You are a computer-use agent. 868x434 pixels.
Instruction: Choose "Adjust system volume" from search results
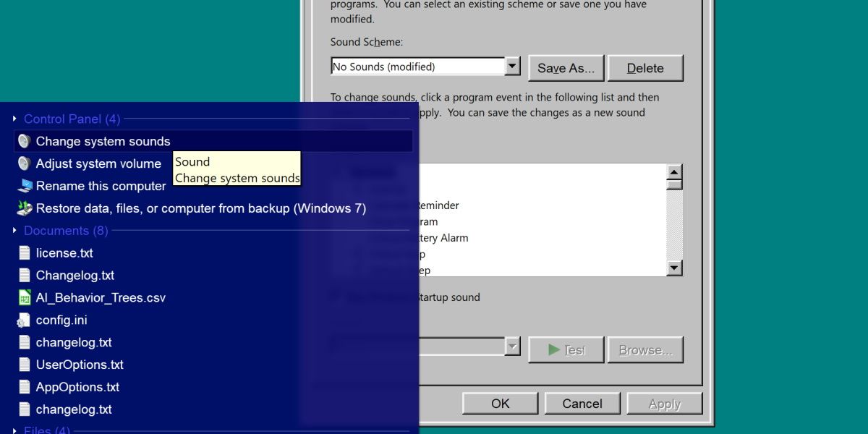pos(98,163)
